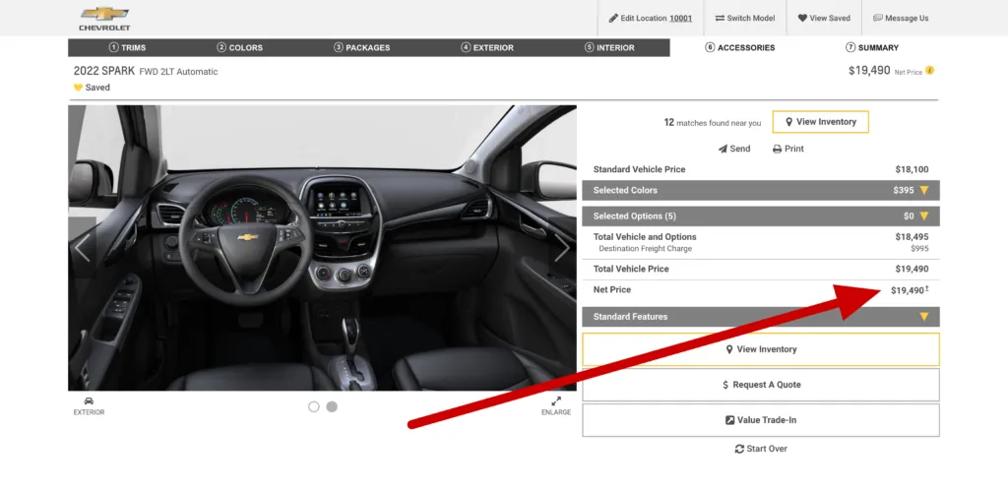1008x491 pixels.
Task: Enlarge the interior image
Action: point(555,404)
